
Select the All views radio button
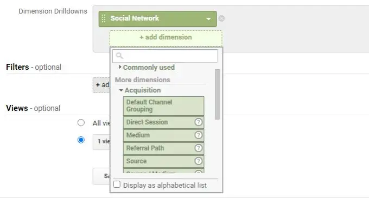tap(81, 122)
